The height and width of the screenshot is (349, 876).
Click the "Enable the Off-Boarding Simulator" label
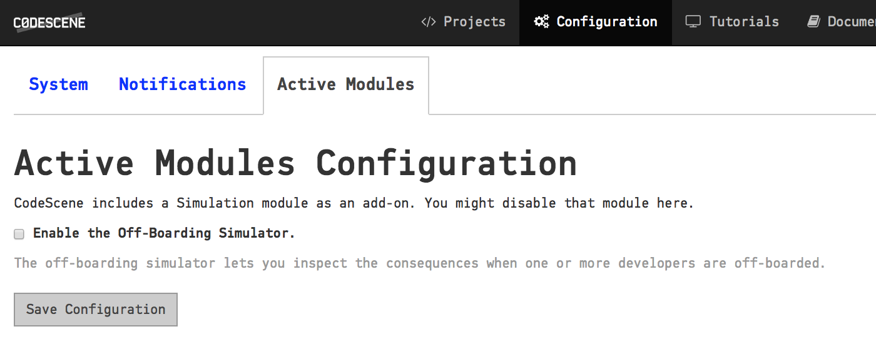point(164,233)
